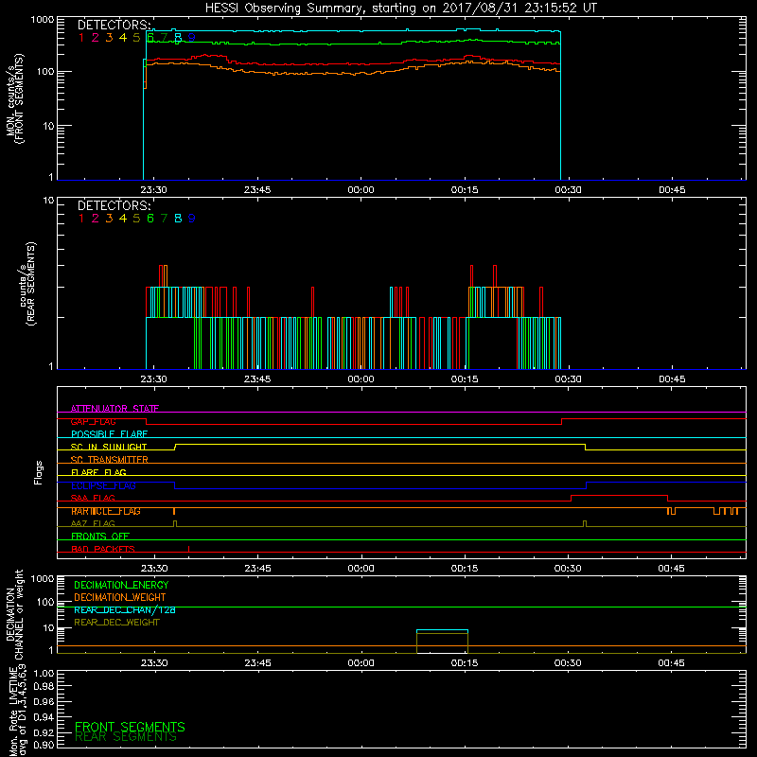The width and height of the screenshot is (757, 757).
Task: Click the REAR SEGMENTS livetime label
Action: coord(126,737)
